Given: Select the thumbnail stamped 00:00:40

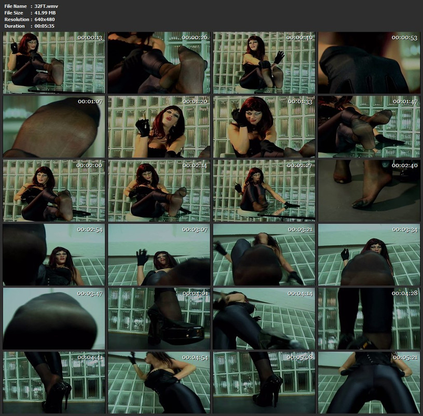Looking at the screenshot, I should (x=264, y=63).
